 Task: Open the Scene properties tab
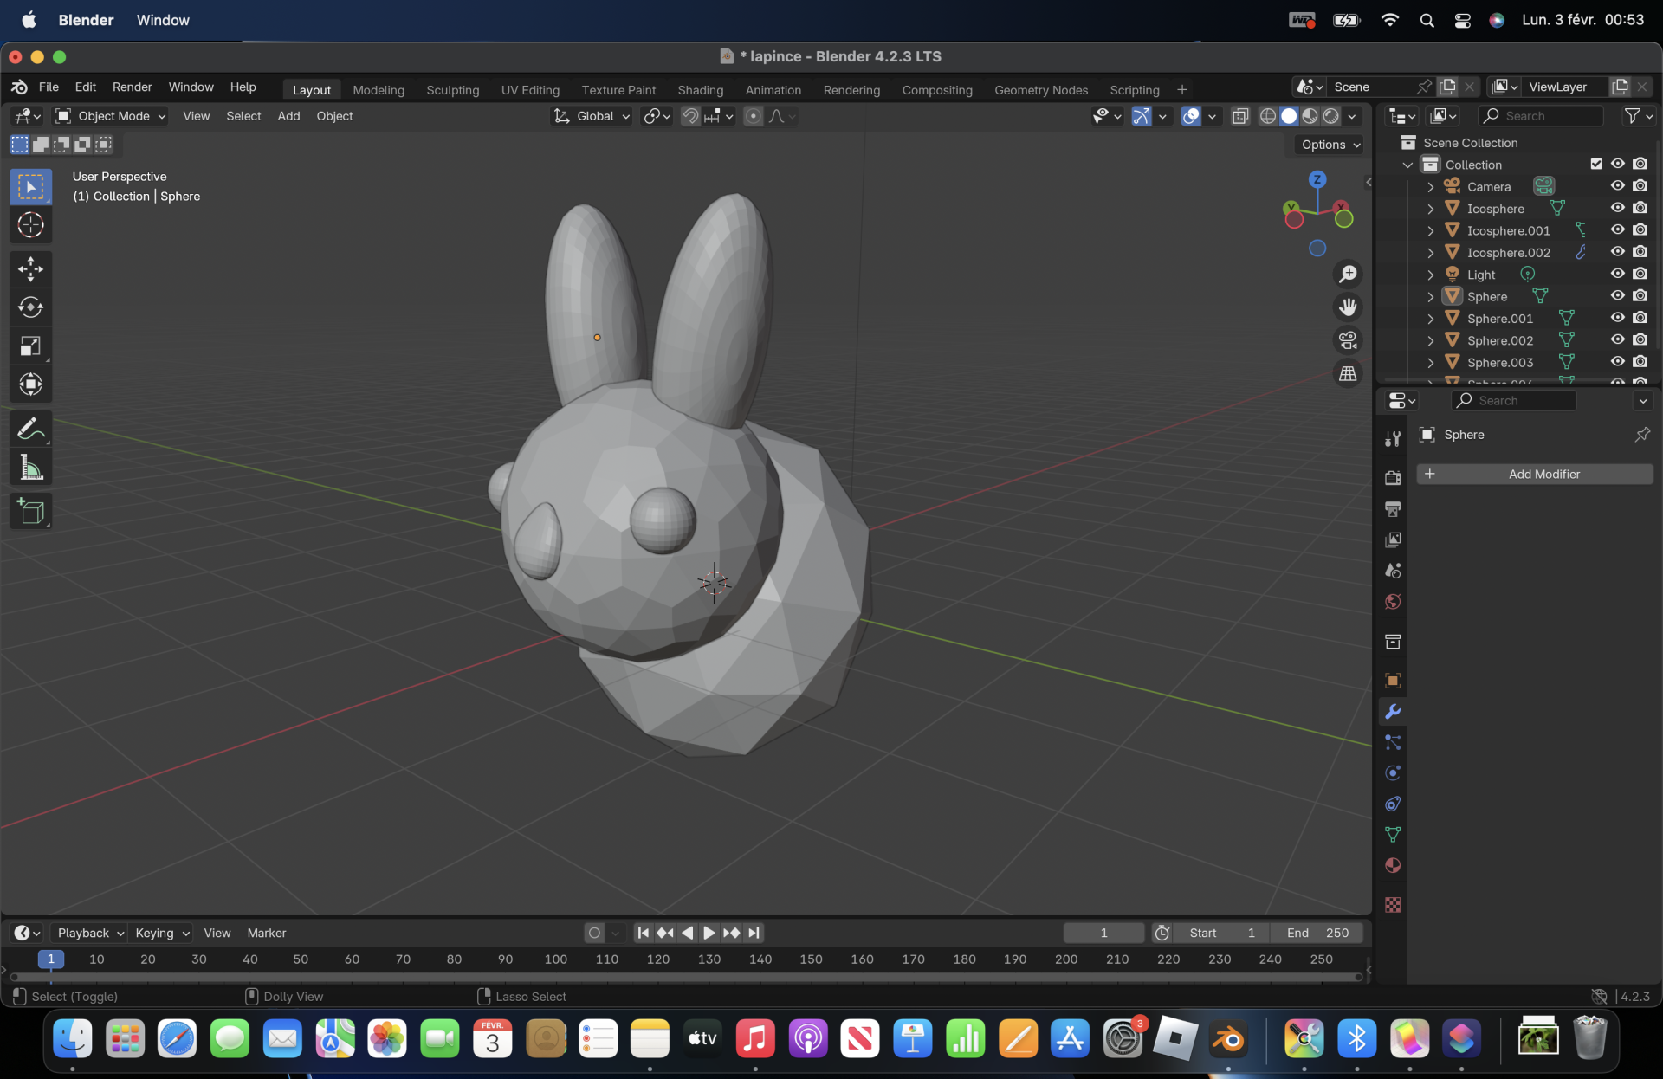point(1393,571)
